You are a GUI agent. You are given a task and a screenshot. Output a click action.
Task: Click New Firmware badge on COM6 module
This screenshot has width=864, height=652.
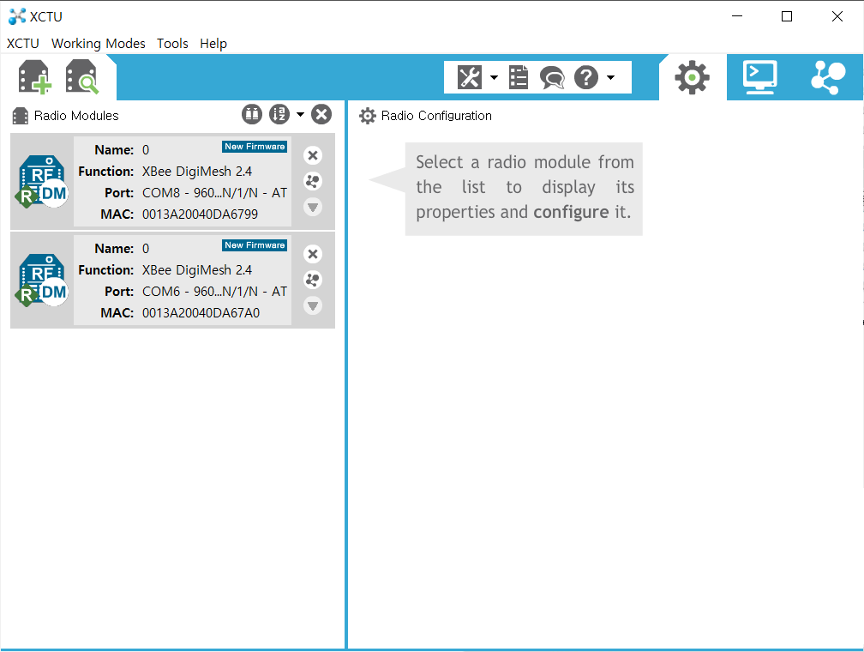(x=255, y=245)
